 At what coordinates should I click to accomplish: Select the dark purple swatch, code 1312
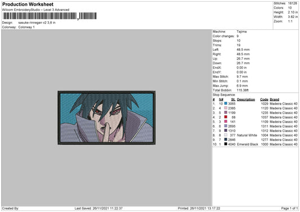pyautogui.click(x=226, y=130)
